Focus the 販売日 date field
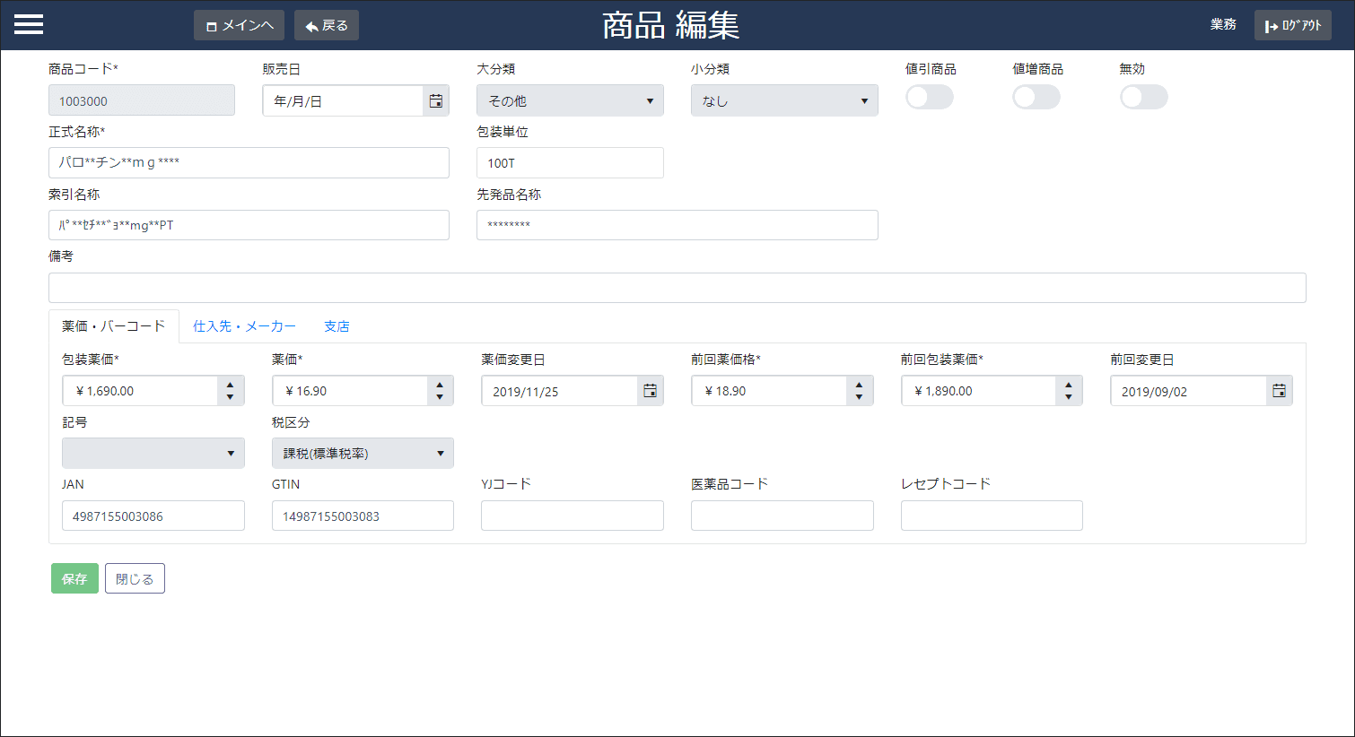 [343, 100]
